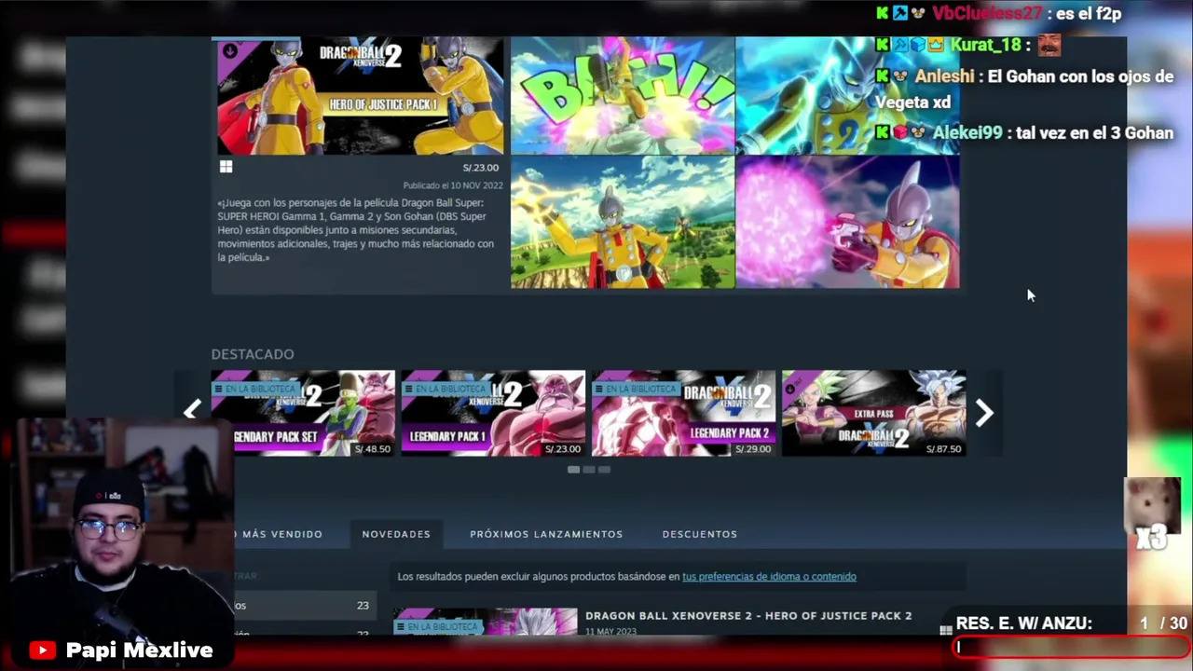This screenshot has height=671, width=1193.
Task: Click S/.87.50 price on Extra Pass
Action: coord(943,449)
